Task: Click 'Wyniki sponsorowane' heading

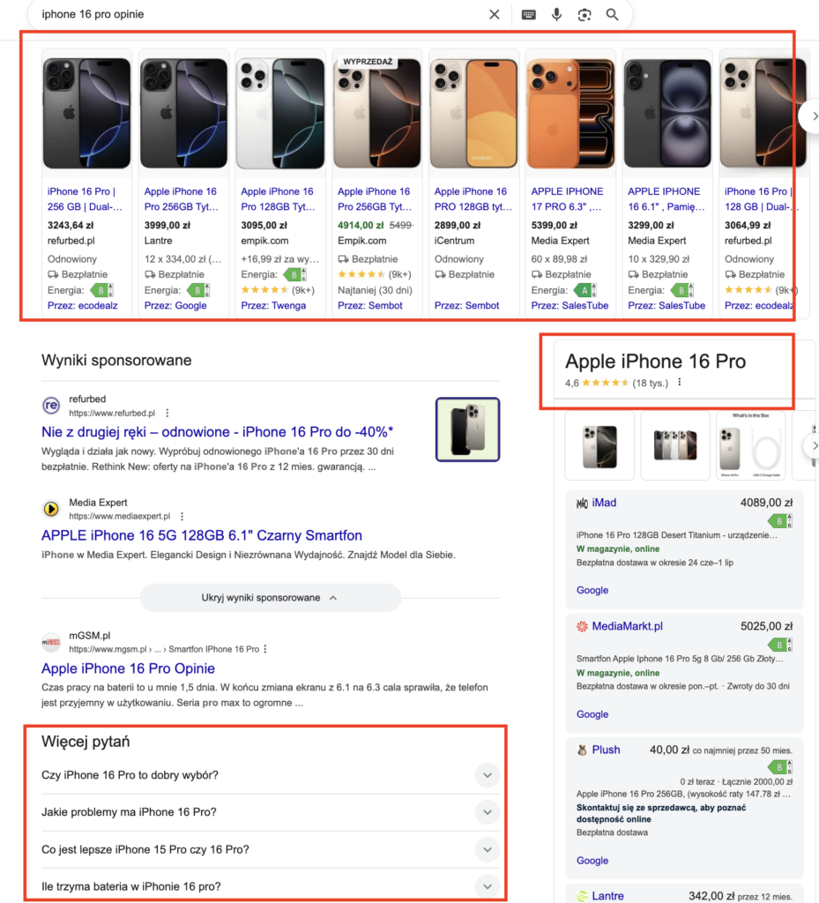Action: coord(116,361)
